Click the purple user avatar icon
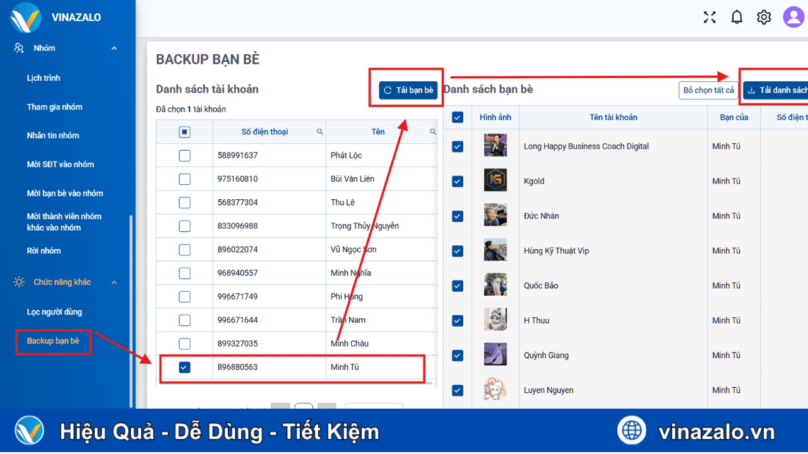 tap(793, 17)
